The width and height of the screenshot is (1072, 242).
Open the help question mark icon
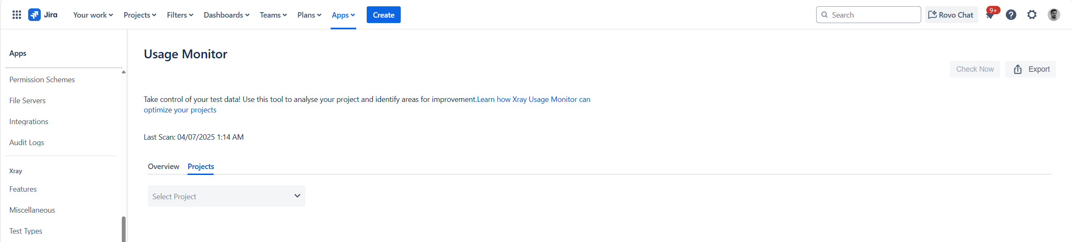(x=1011, y=15)
